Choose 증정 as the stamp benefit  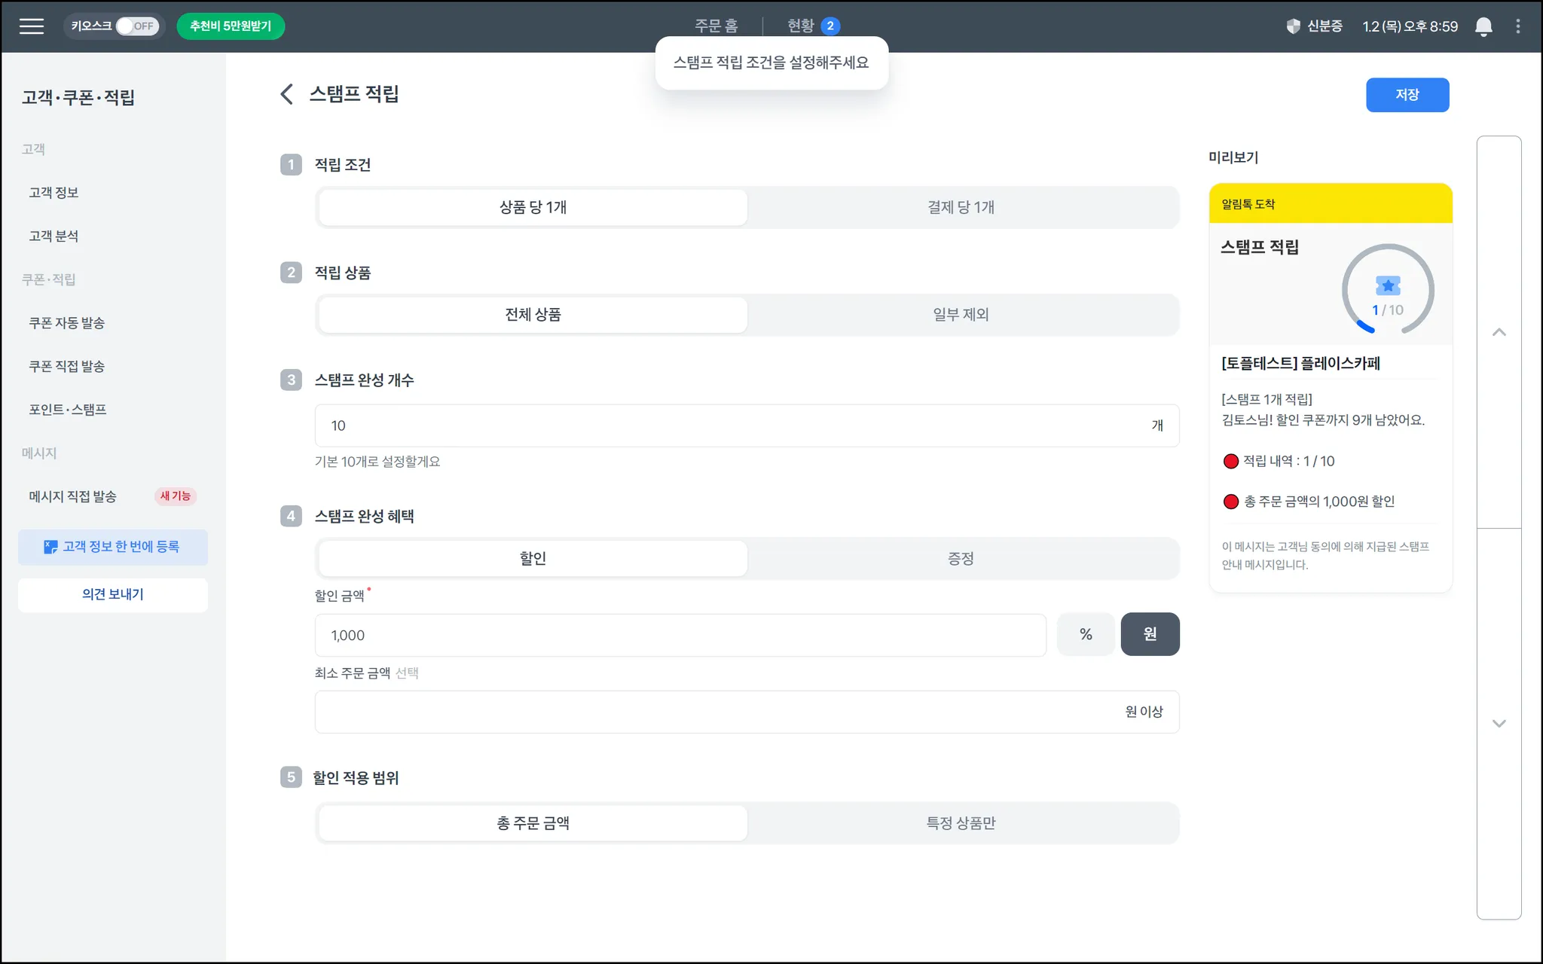[x=961, y=558]
